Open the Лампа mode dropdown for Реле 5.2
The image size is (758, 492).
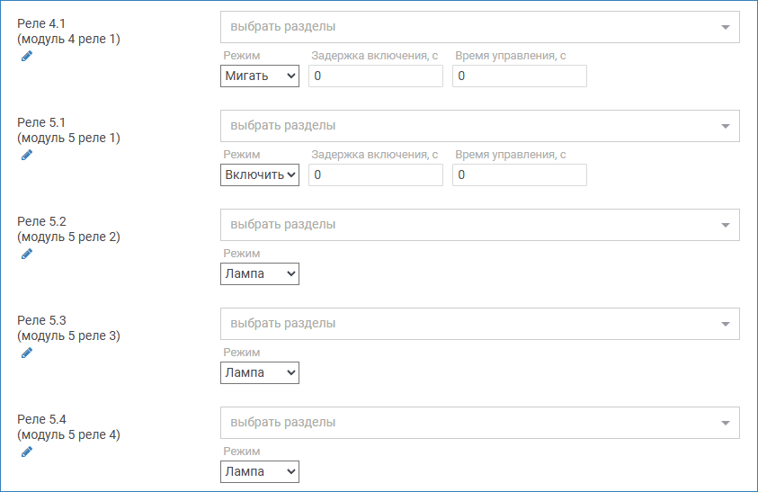tap(260, 273)
